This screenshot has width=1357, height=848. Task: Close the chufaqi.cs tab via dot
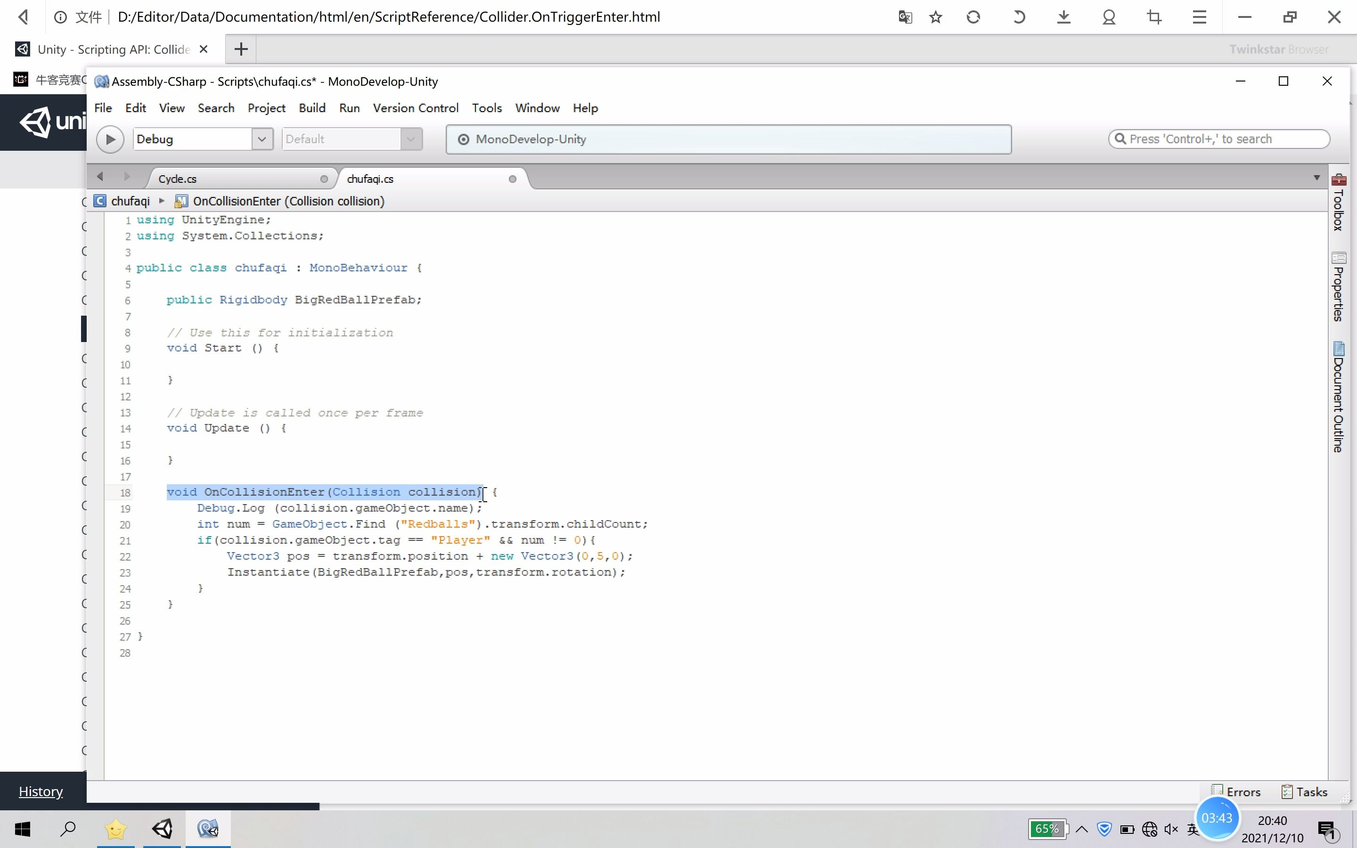(512, 179)
